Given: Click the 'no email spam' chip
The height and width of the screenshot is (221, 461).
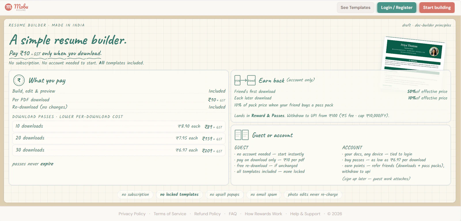Looking at the screenshot, I should click(x=264, y=195).
